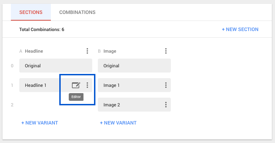Viewport: 275px width, 143px height.
Task: Add a new variant under Headline
Action: 40,123
